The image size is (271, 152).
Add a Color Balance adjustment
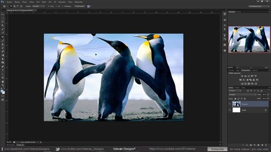point(244,80)
